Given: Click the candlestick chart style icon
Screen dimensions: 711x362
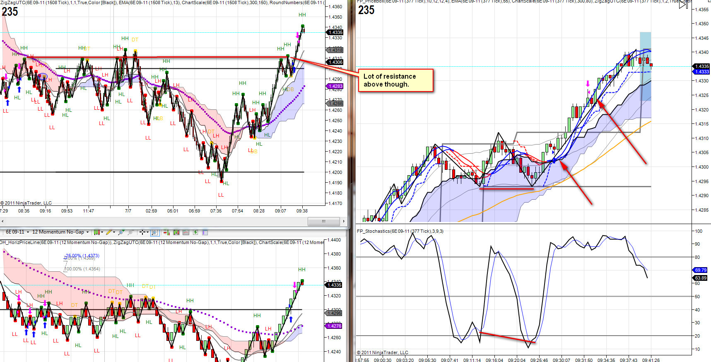Looking at the screenshot, I should (x=96, y=232).
